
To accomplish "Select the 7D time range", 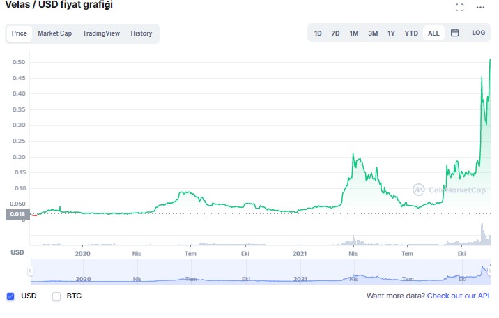I will pos(335,33).
